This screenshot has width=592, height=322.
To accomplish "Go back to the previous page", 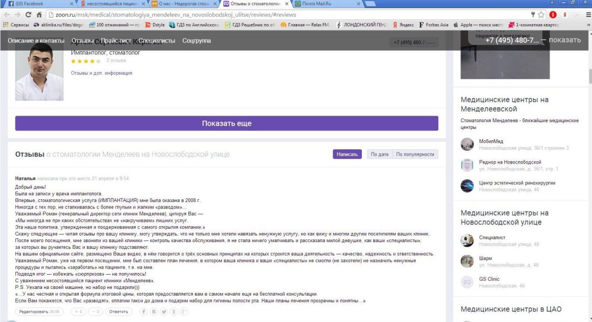I will [7, 15].
